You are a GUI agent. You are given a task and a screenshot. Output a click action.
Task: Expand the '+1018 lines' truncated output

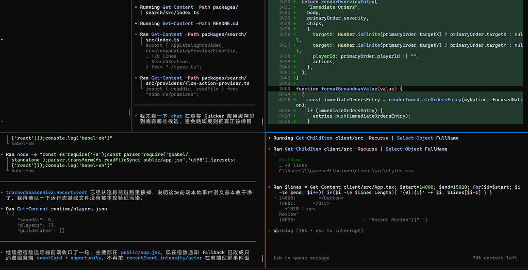(x=298, y=209)
